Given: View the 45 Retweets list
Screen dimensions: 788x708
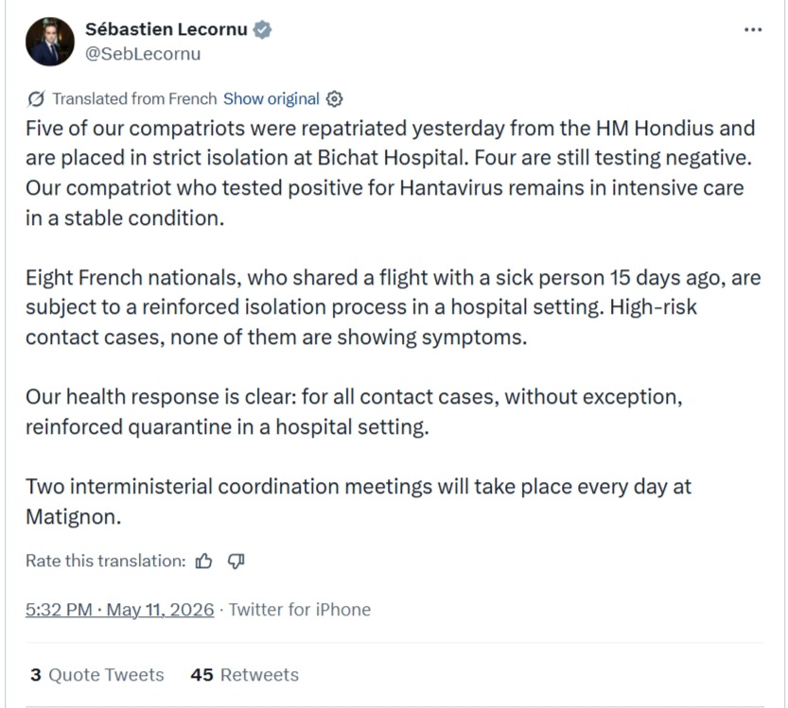Looking at the screenshot, I should pos(244,675).
